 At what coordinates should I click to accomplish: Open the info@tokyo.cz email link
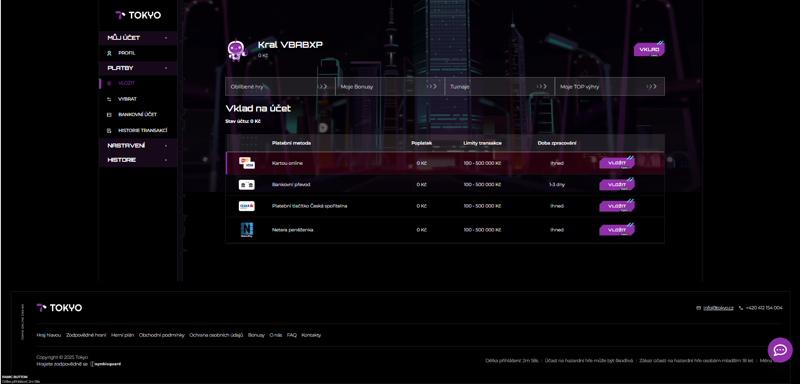(x=718, y=308)
